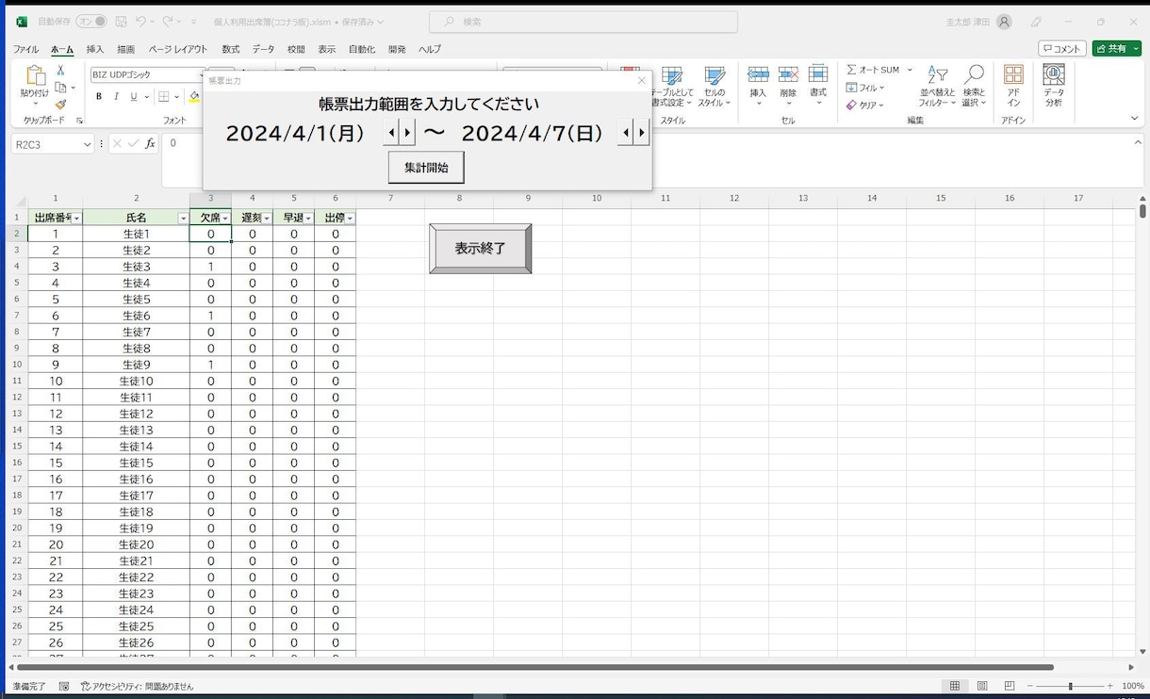Switch to the ページ レイアウト tab
Viewport: 1150px width, 699px height.
coord(178,49)
